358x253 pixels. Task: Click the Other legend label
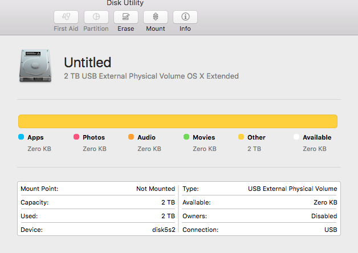[257, 137]
